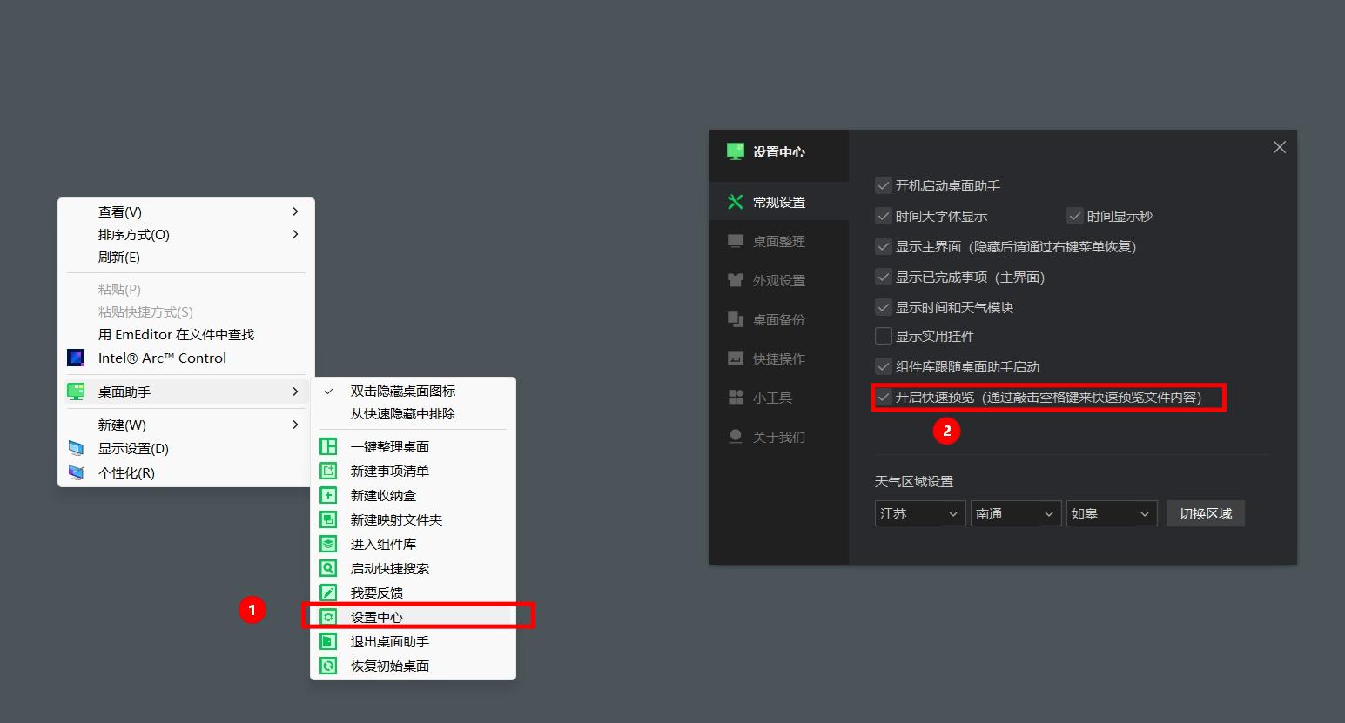Screen dimensions: 1345x723
Task: Click the 新建事项清单 icon
Action: [x=328, y=471]
